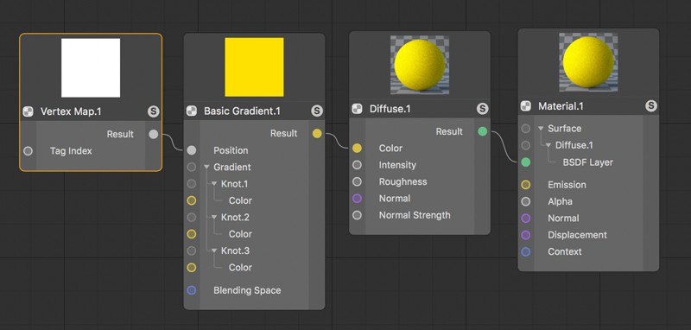Click the Displacement label
The width and height of the screenshot is (691, 330).
tap(577, 235)
